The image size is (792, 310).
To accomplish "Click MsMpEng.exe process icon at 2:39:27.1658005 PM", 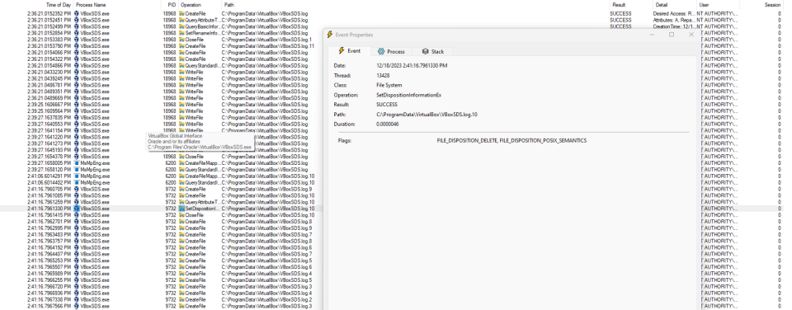I will tap(77, 163).
